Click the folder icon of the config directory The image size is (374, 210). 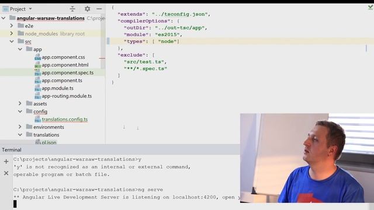click(29, 111)
